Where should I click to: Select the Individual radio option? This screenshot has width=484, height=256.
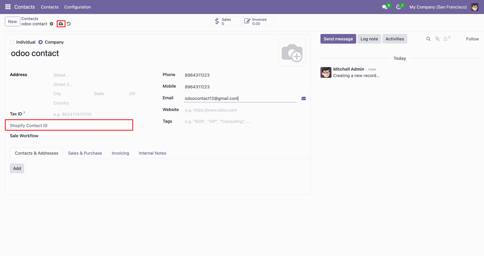point(12,42)
